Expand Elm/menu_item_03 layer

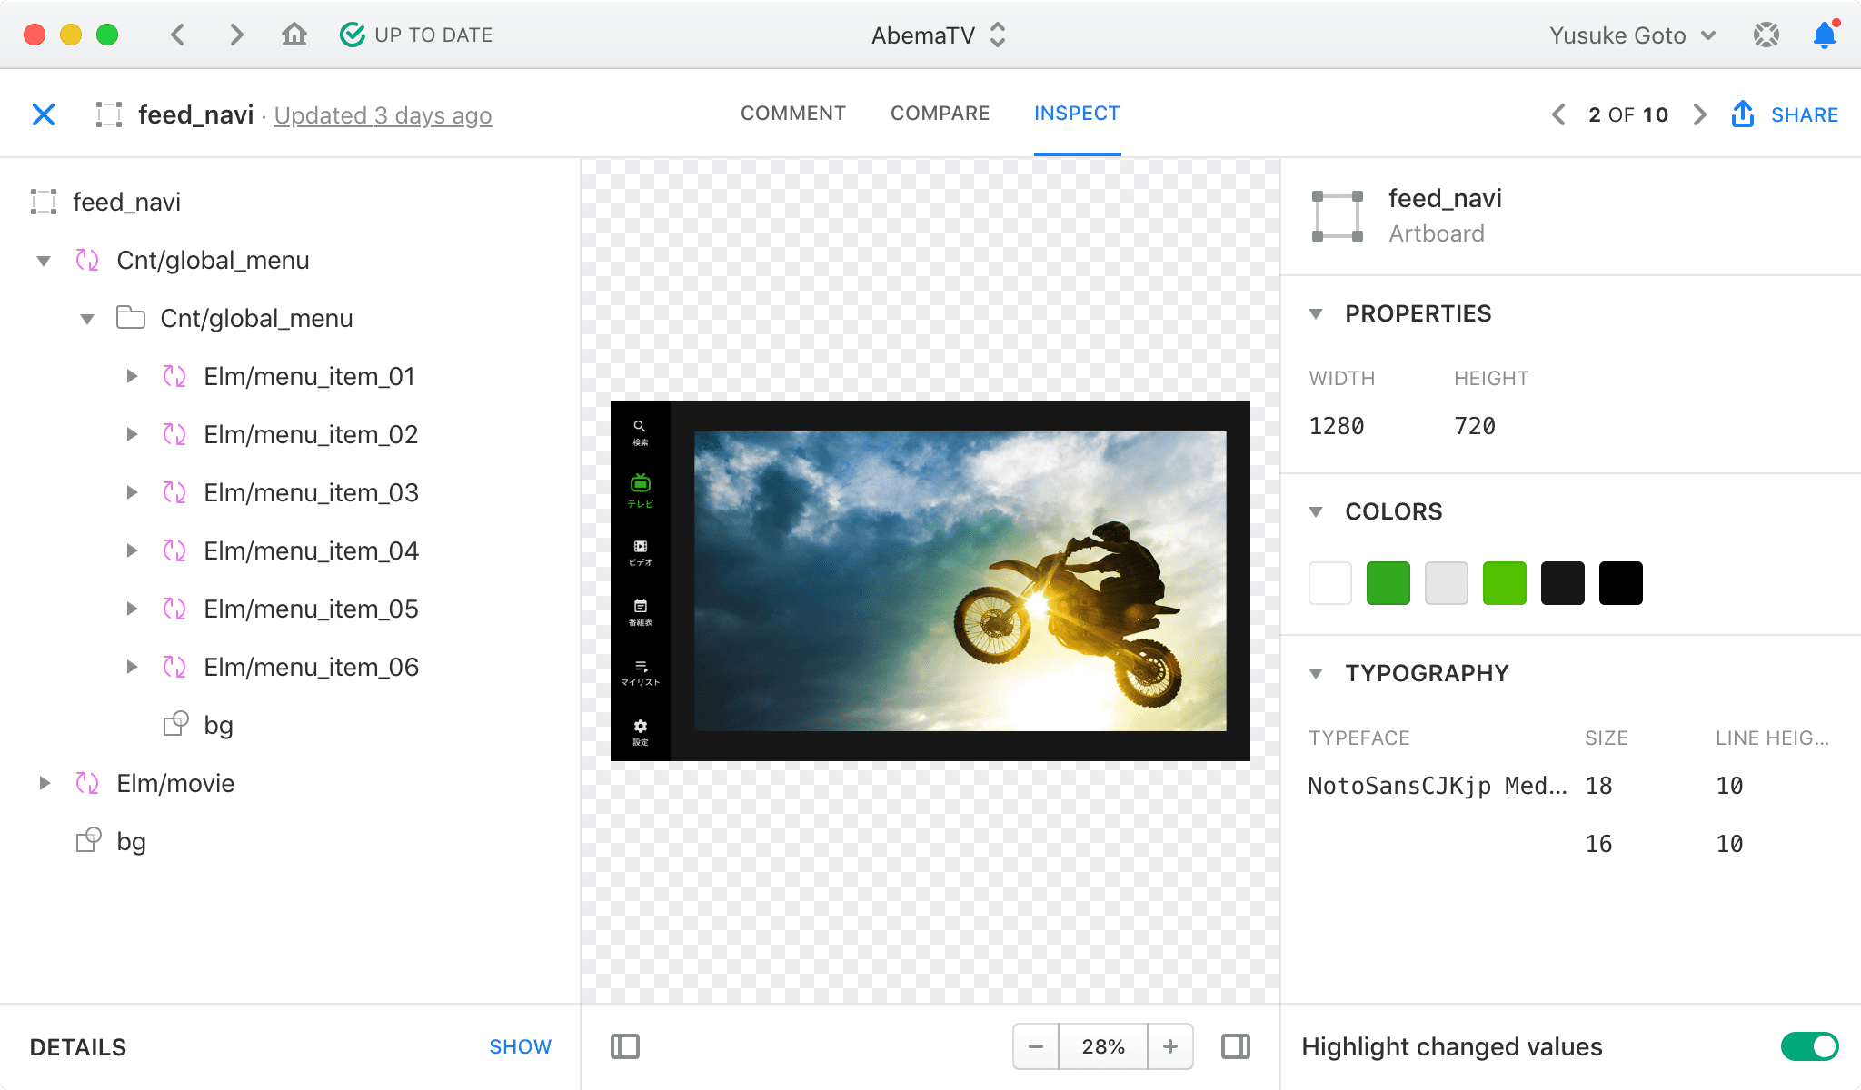tap(132, 492)
